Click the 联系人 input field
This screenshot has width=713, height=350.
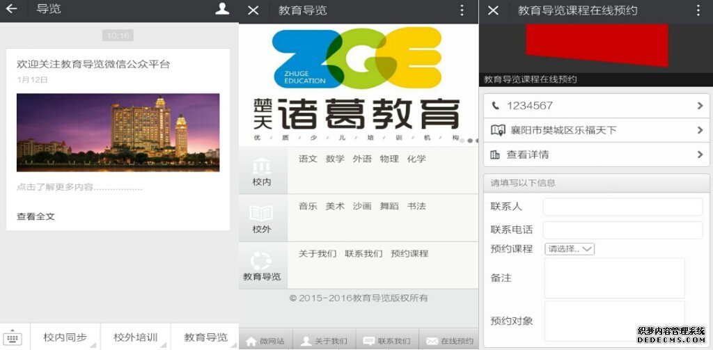click(x=623, y=207)
